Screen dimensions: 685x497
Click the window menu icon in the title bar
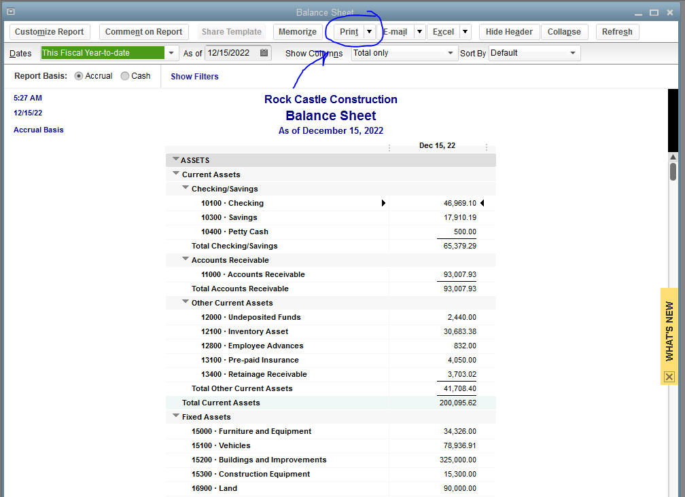[11, 12]
